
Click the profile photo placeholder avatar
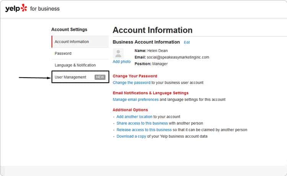[118, 54]
